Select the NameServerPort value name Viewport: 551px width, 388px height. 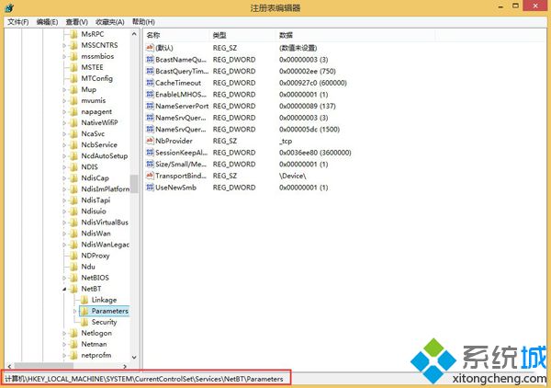[x=182, y=106]
